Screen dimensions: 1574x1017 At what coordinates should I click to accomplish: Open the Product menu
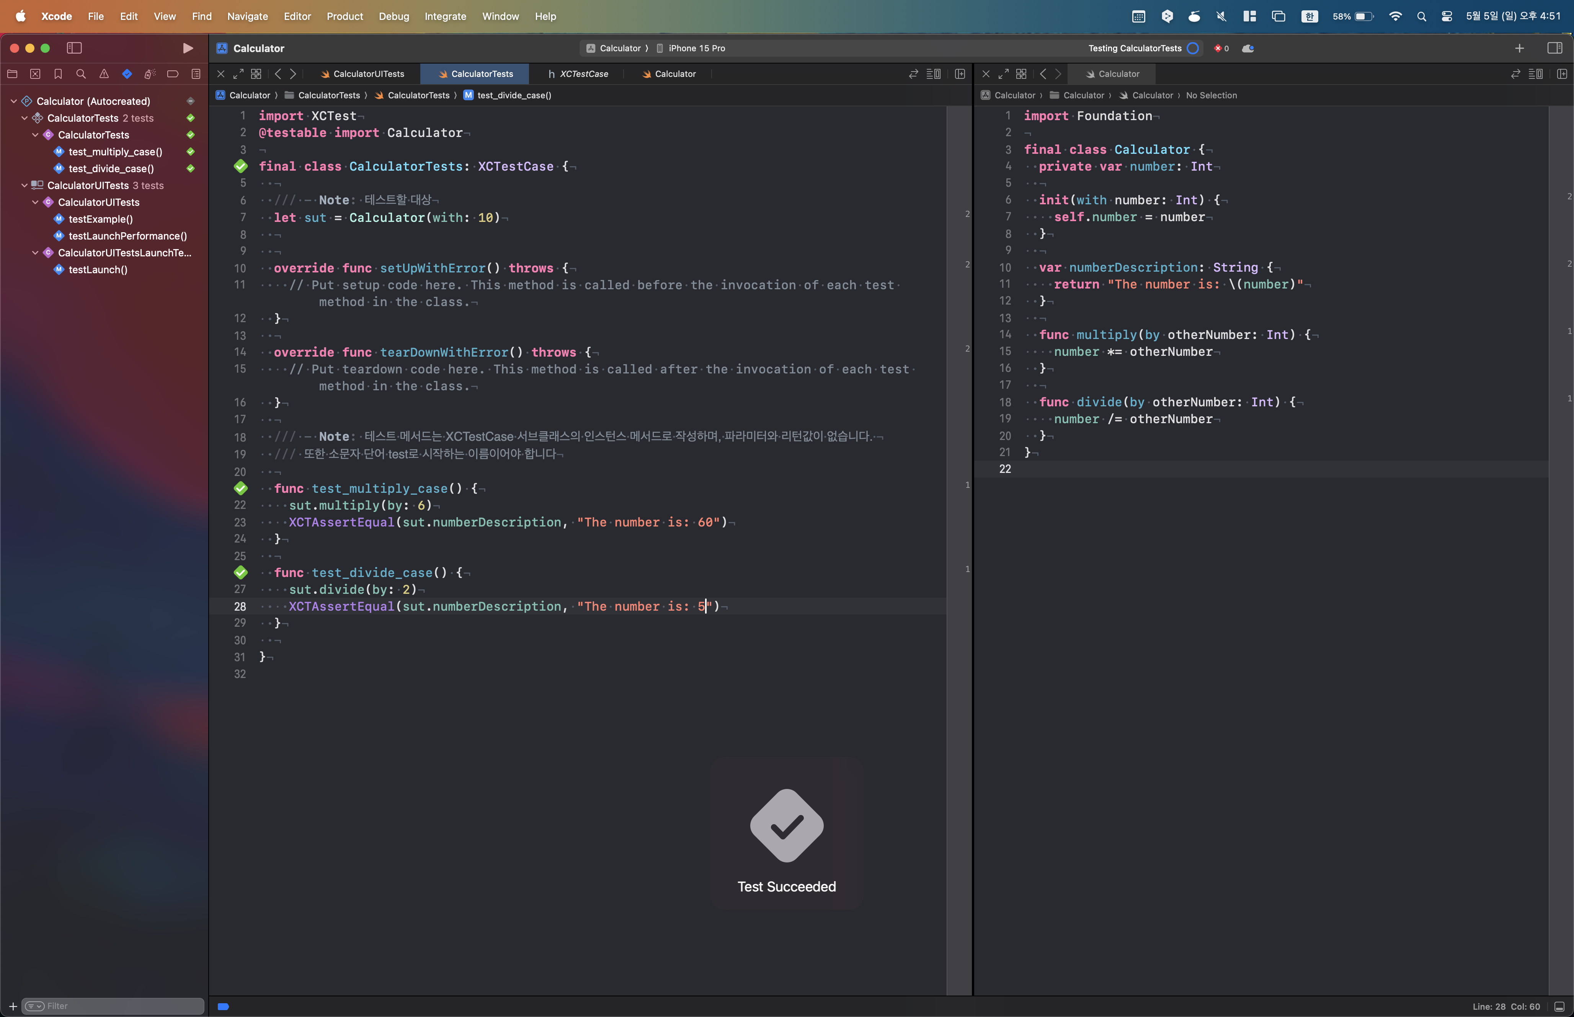(x=345, y=16)
